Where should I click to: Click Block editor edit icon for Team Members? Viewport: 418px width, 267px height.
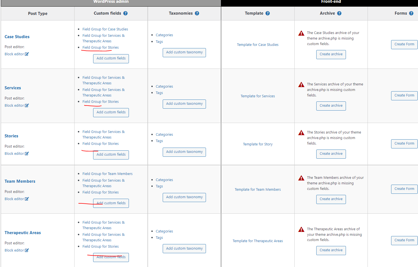click(x=27, y=199)
